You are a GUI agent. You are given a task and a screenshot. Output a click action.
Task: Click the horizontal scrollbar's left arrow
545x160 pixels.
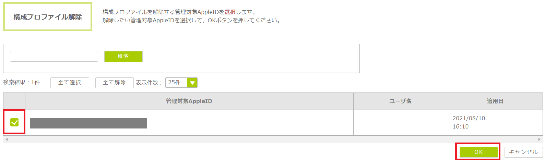(x=7, y=139)
